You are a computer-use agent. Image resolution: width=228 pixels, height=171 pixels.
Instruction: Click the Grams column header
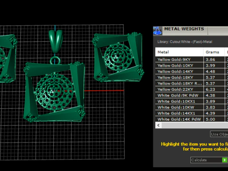214,52
